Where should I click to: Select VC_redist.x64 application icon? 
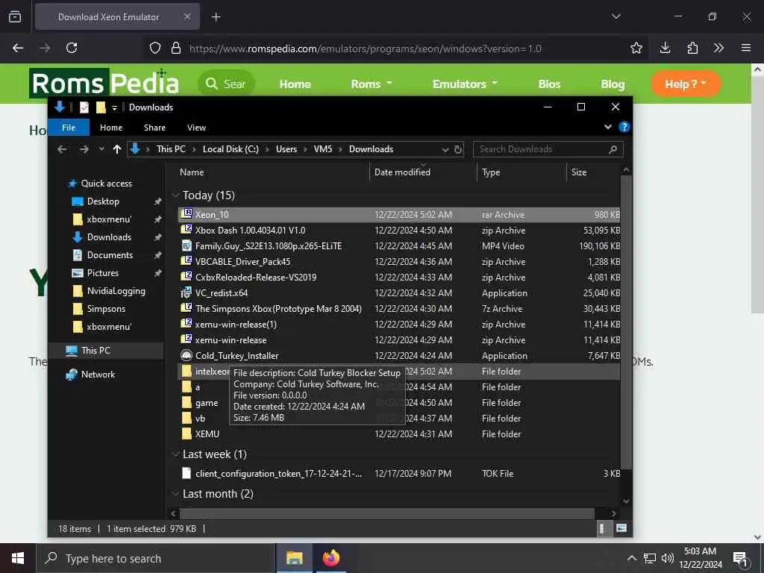186,292
